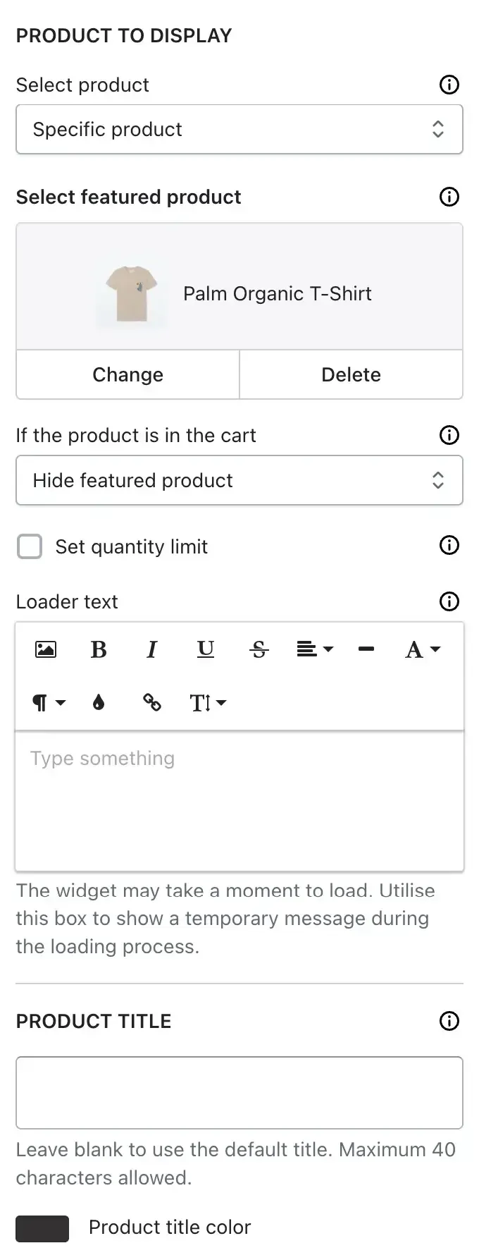
Task: Insert image in Loader text editor
Action: point(46,649)
